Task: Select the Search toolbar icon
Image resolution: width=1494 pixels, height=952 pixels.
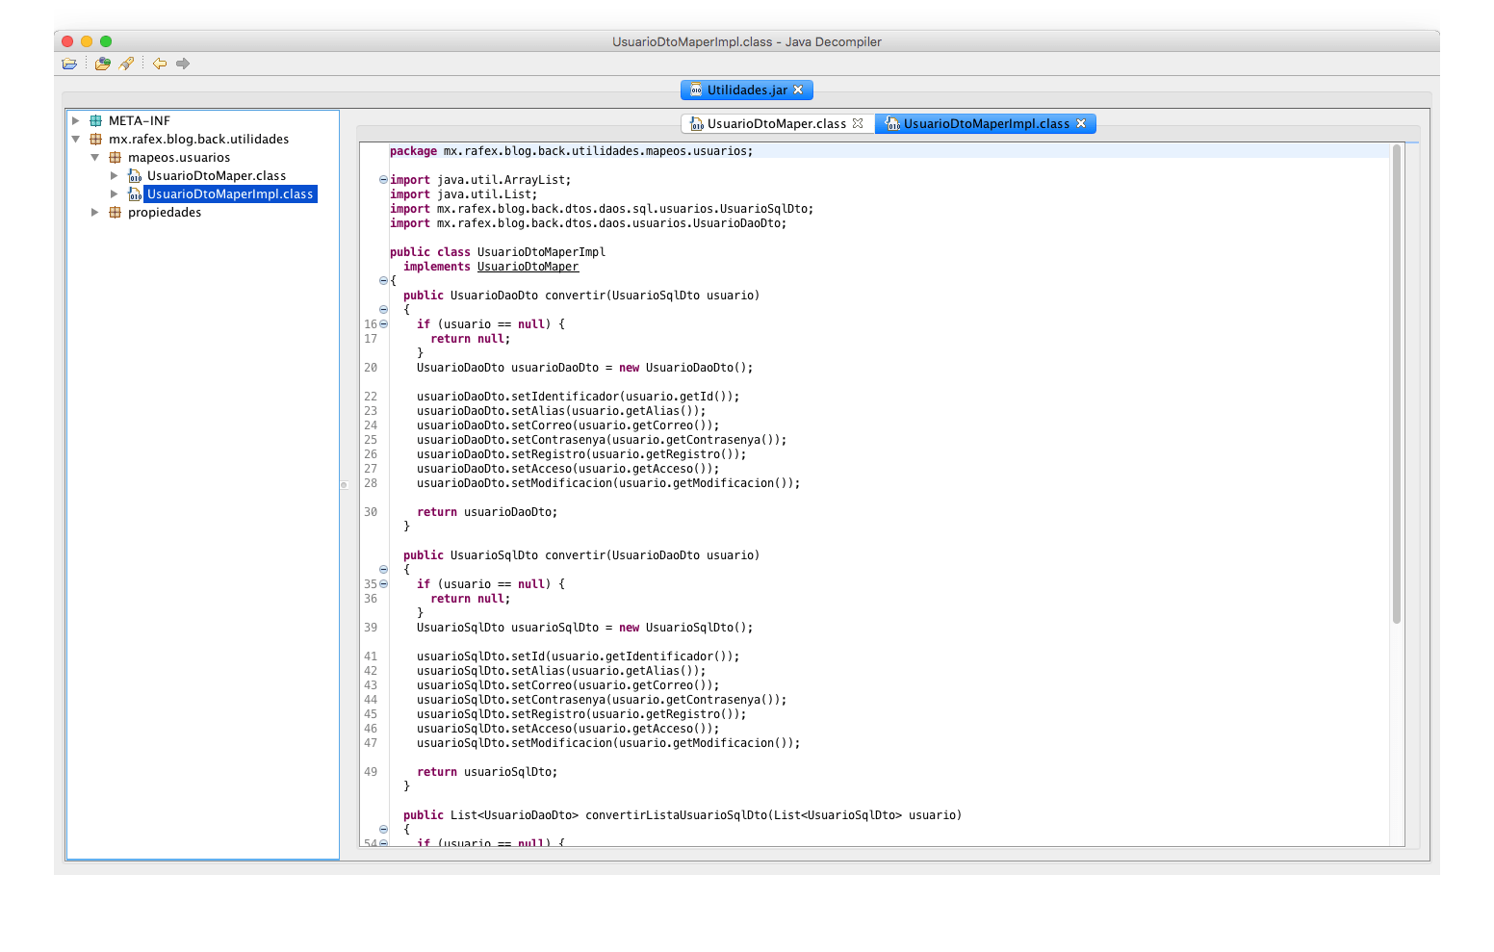Action: pyautogui.click(x=126, y=64)
